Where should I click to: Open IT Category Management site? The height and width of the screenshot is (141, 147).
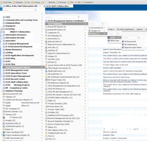(17, 44)
